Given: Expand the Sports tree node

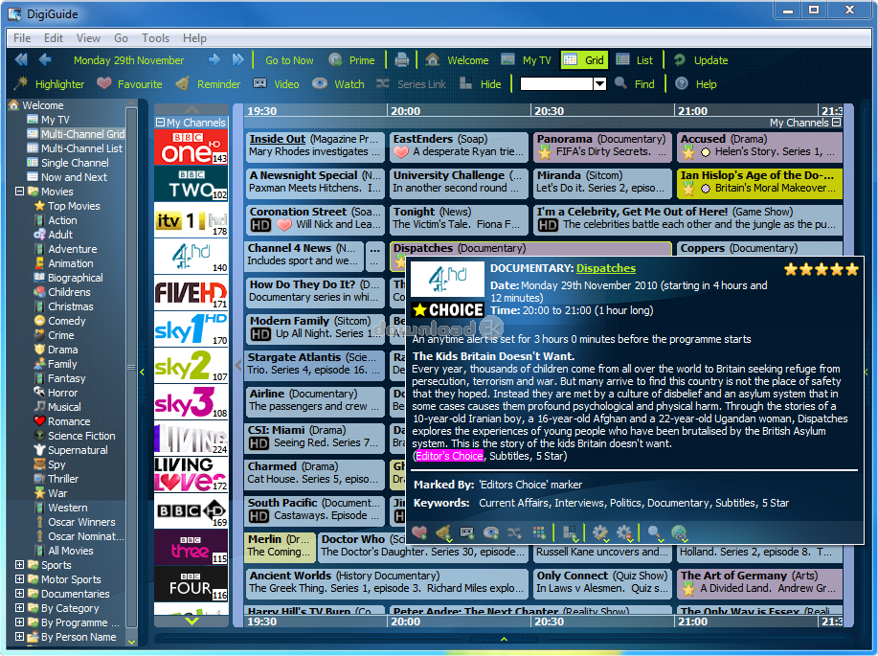Looking at the screenshot, I should 19,565.
